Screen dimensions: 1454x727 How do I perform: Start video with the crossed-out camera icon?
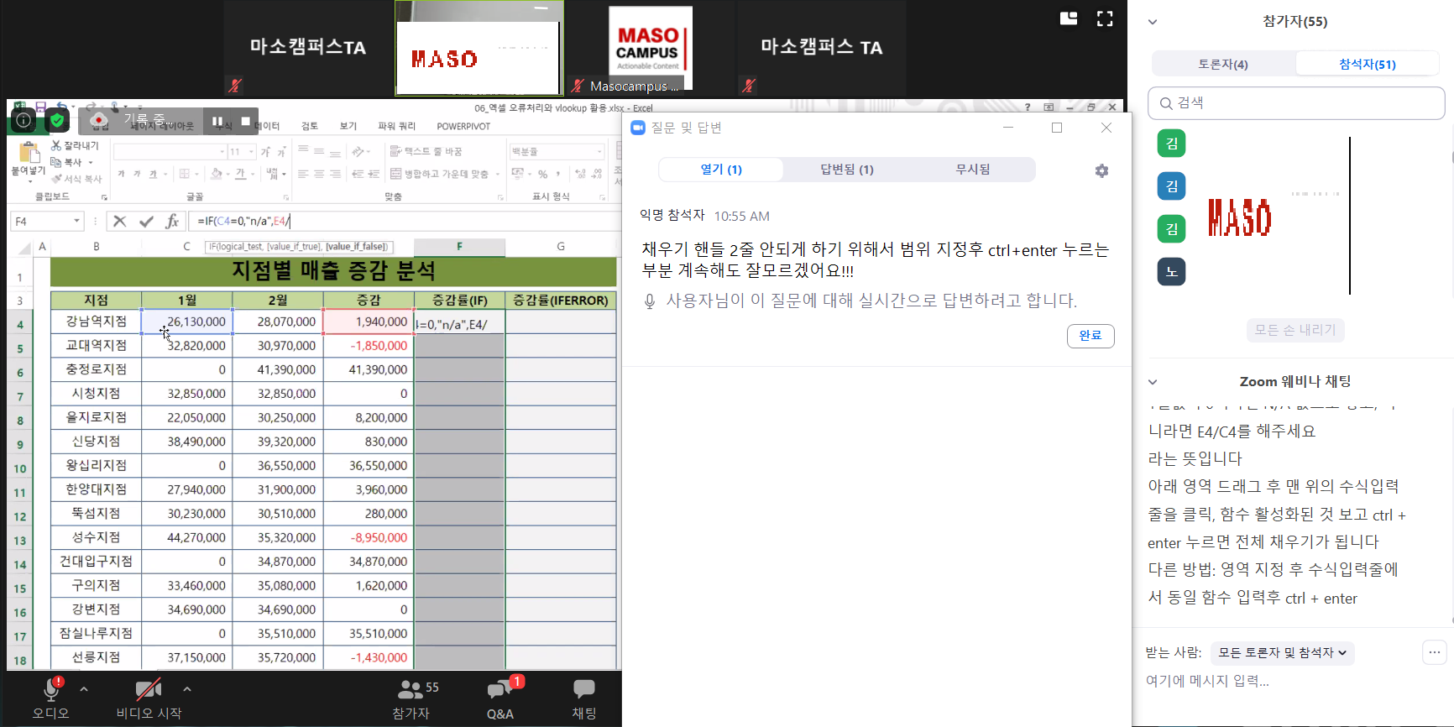pyautogui.click(x=149, y=690)
